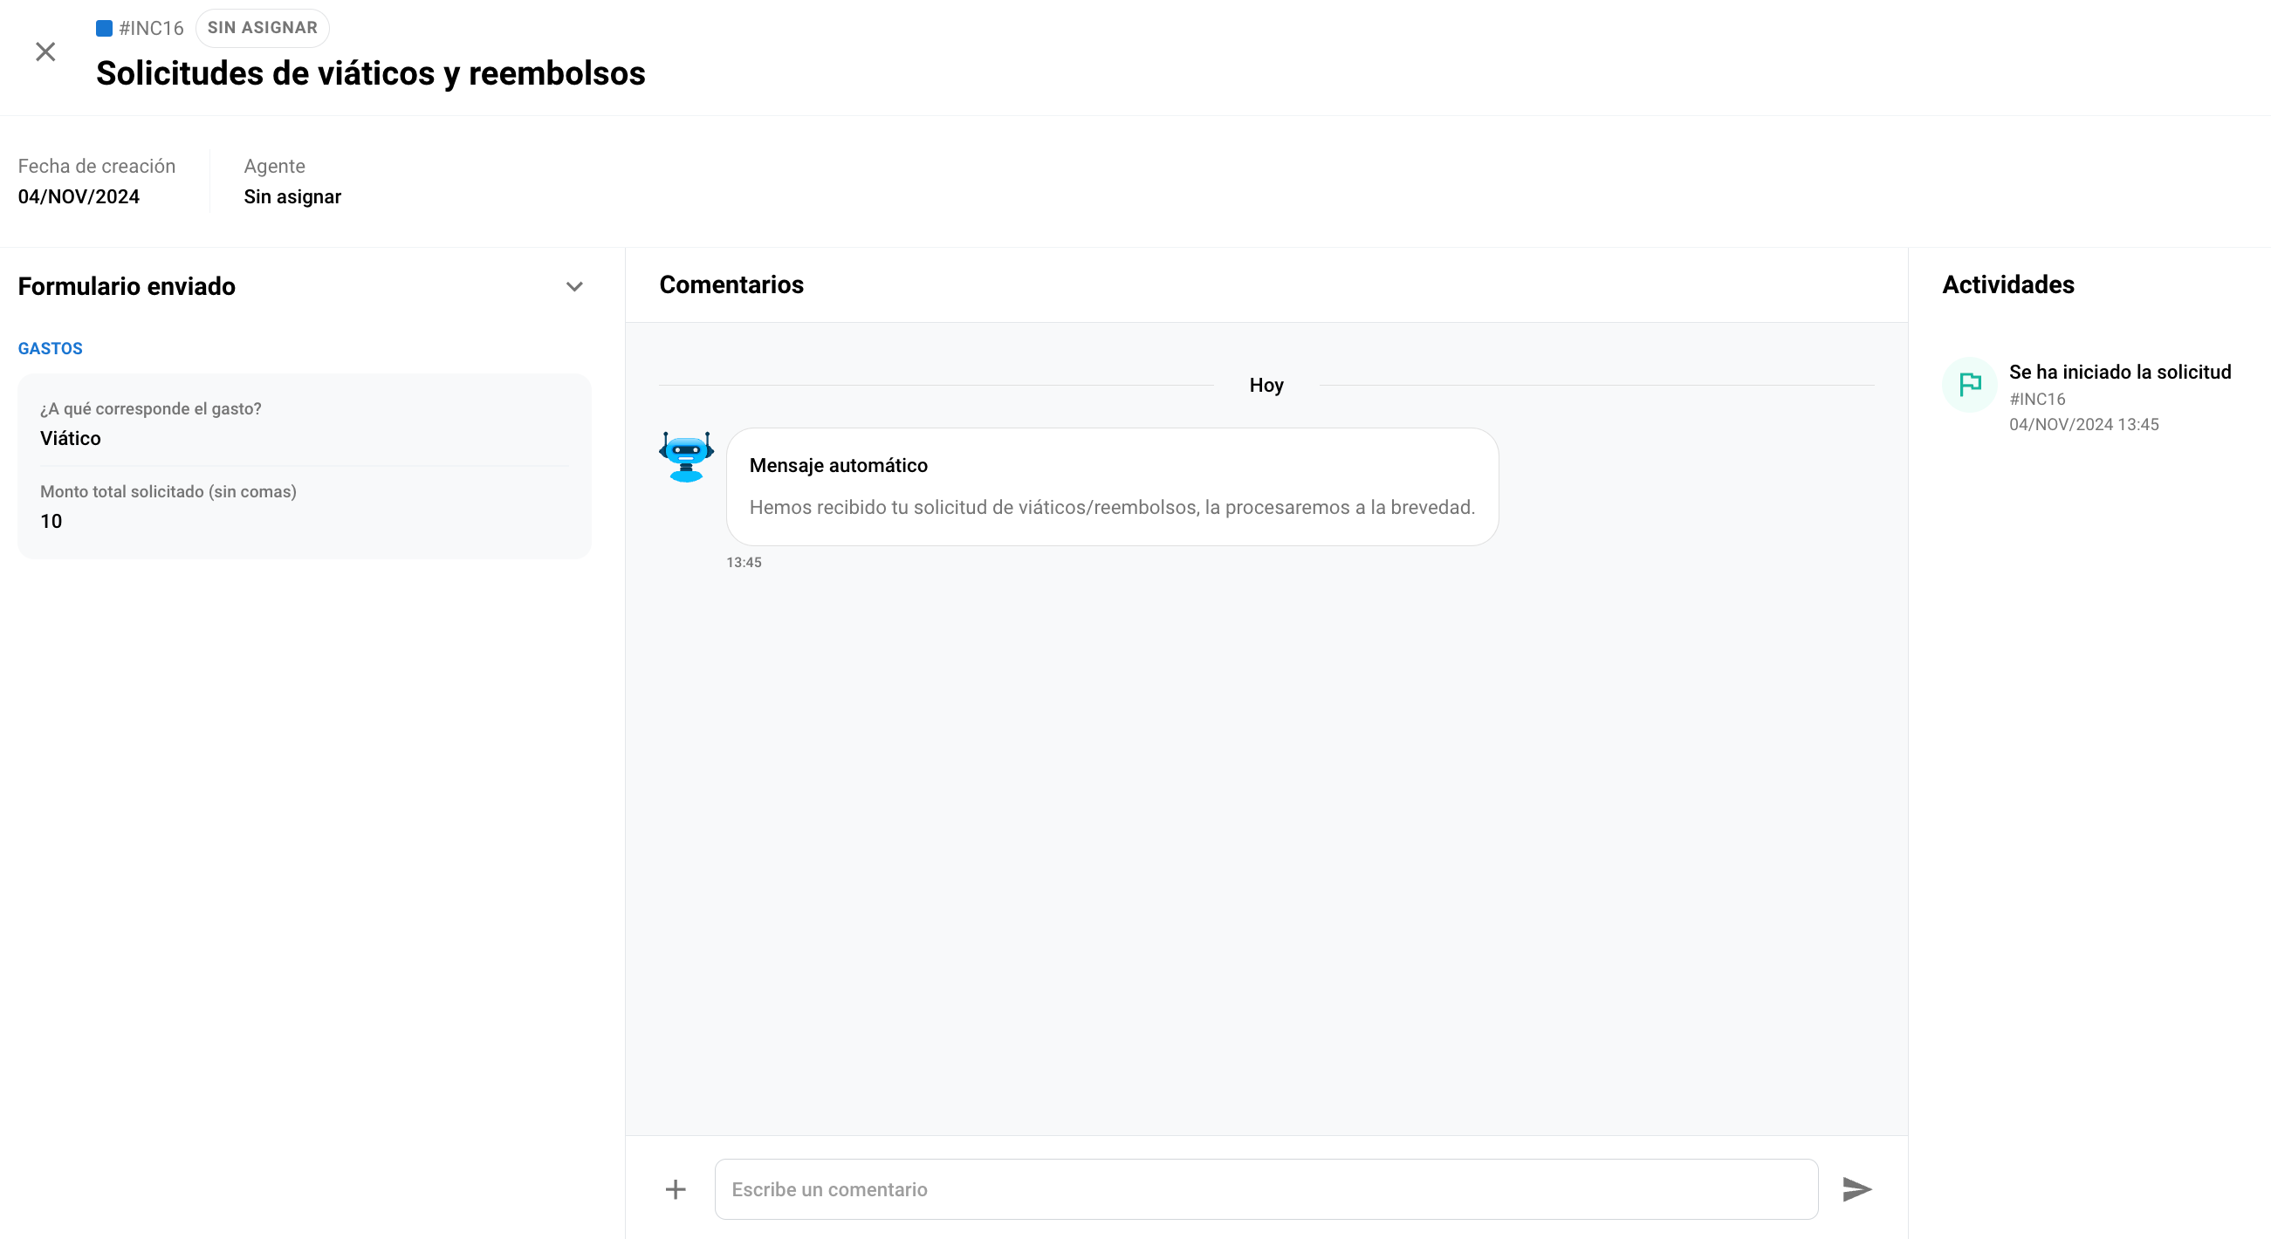
Task: Click the creation date 04/NOV/2024
Action: pos(79,196)
